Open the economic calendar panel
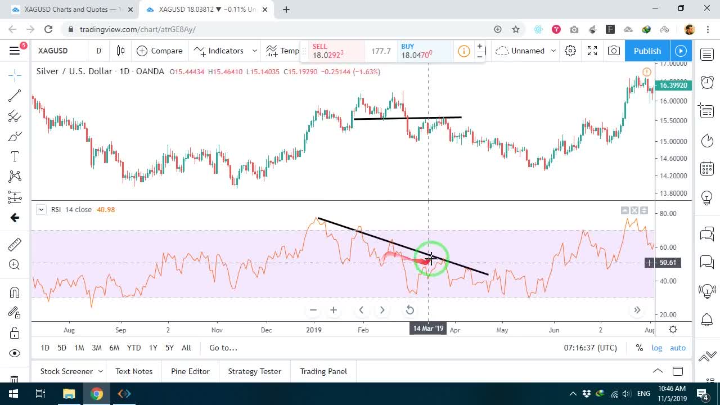Viewport: 720px width, 405px height. 707,168
